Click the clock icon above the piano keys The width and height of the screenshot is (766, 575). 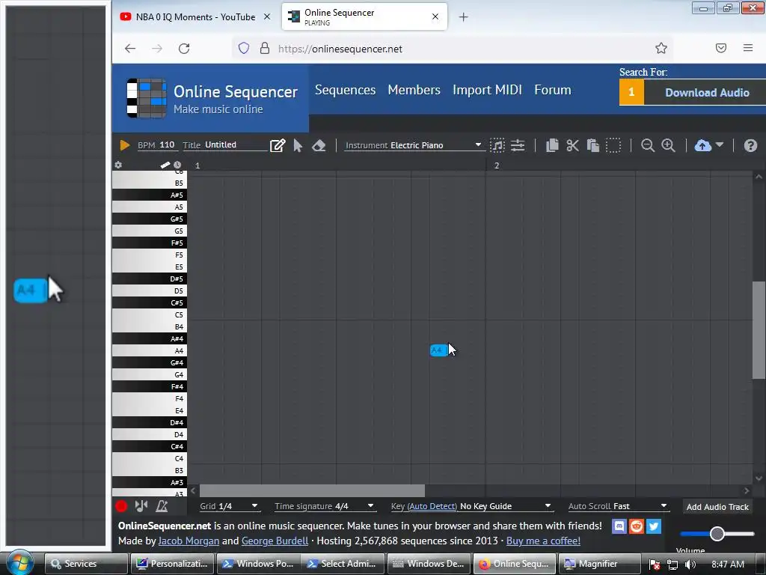[x=177, y=165]
